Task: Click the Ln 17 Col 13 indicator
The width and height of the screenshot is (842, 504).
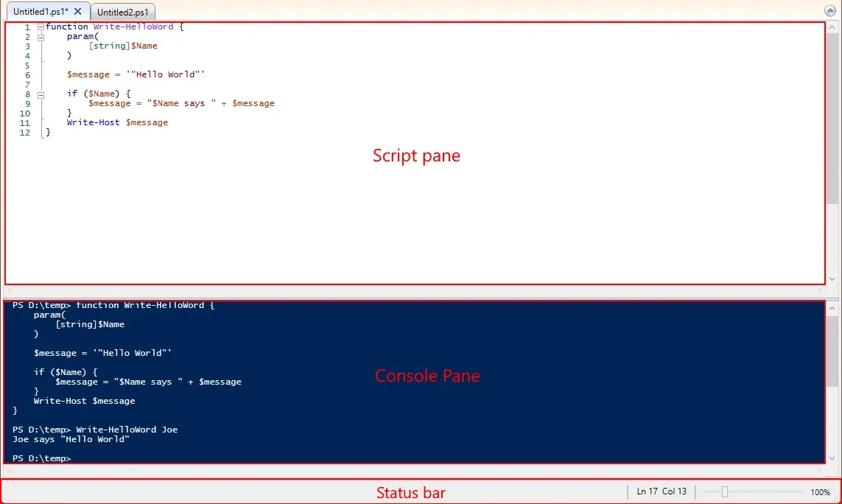Action: point(662,491)
